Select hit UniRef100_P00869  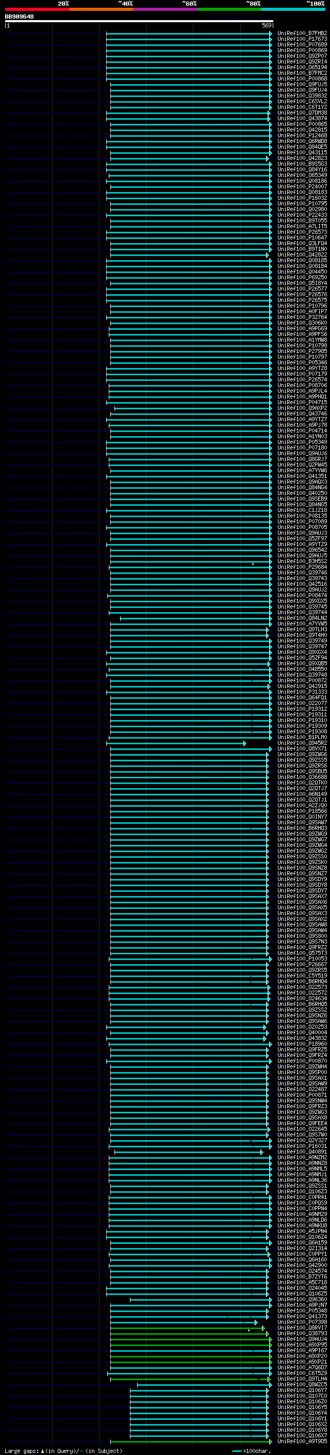(x=302, y=50)
